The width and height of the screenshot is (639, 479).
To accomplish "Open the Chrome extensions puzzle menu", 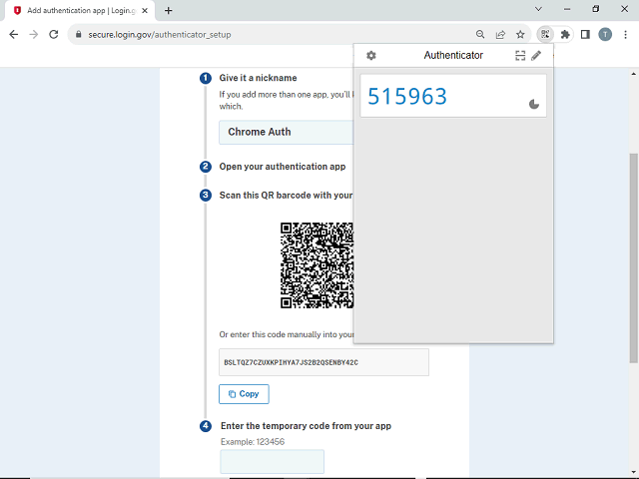I will (x=565, y=34).
